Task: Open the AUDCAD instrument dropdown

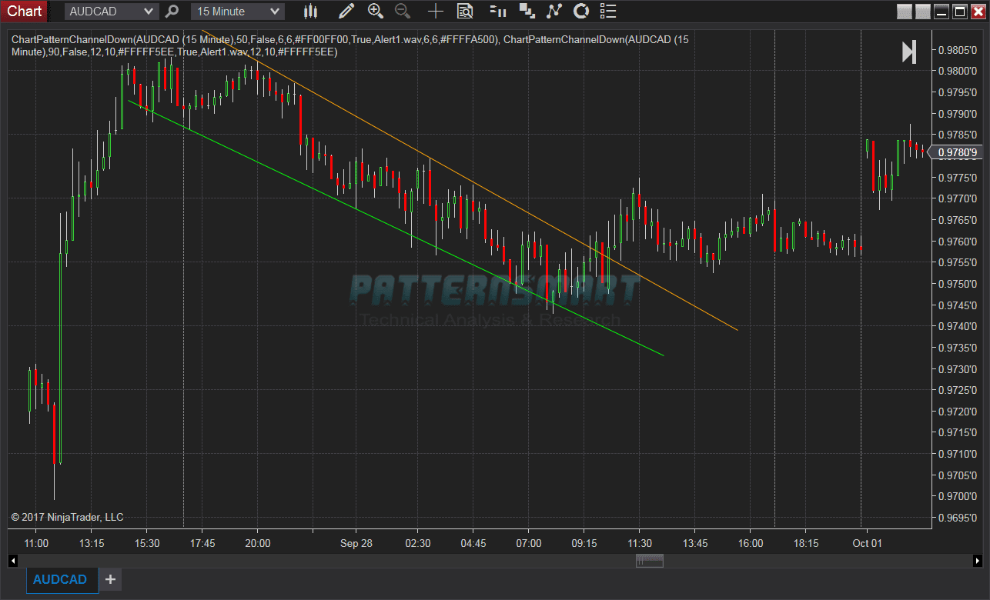Action: click(x=111, y=11)
